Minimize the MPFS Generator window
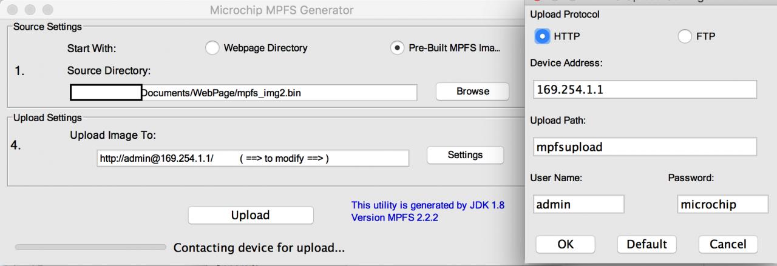Viewport: 777px width, 266px height. point(30,10)
